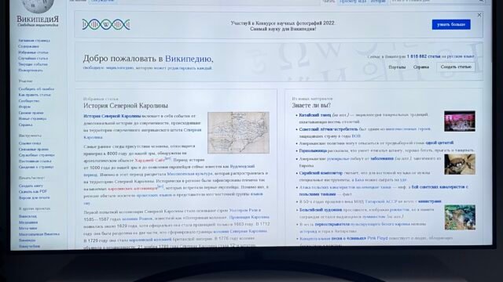The height and width of the screenshot is (282, 503).
Task: Open the 'Миссисипская культура' link
Action: pyautogui.click(x=190, y=174)
